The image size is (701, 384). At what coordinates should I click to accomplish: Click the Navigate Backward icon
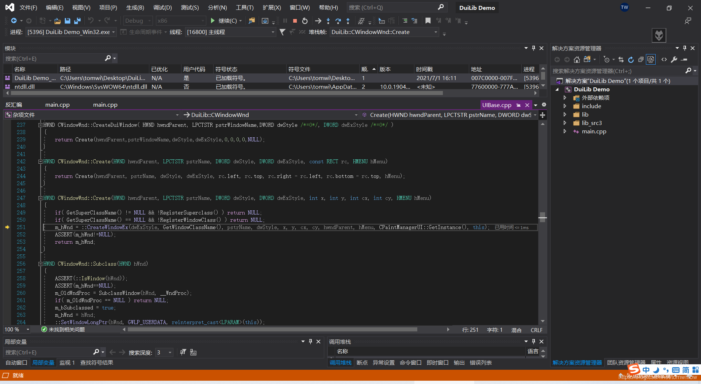click(x=14, y=21)
